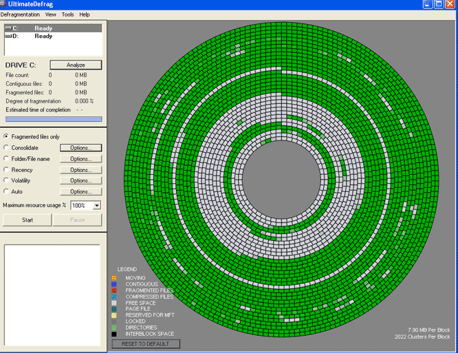Click the D: Ready row text

[43, 36]
